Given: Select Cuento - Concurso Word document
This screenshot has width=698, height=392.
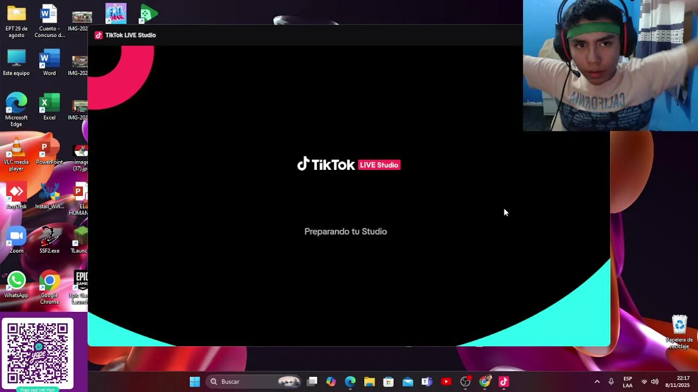Looking at the screenshot, I should point(50,22).
